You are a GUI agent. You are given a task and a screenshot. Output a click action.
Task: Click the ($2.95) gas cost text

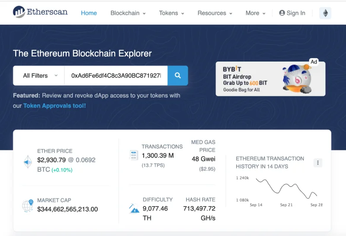pyautogui.click(x=207, y=169)
